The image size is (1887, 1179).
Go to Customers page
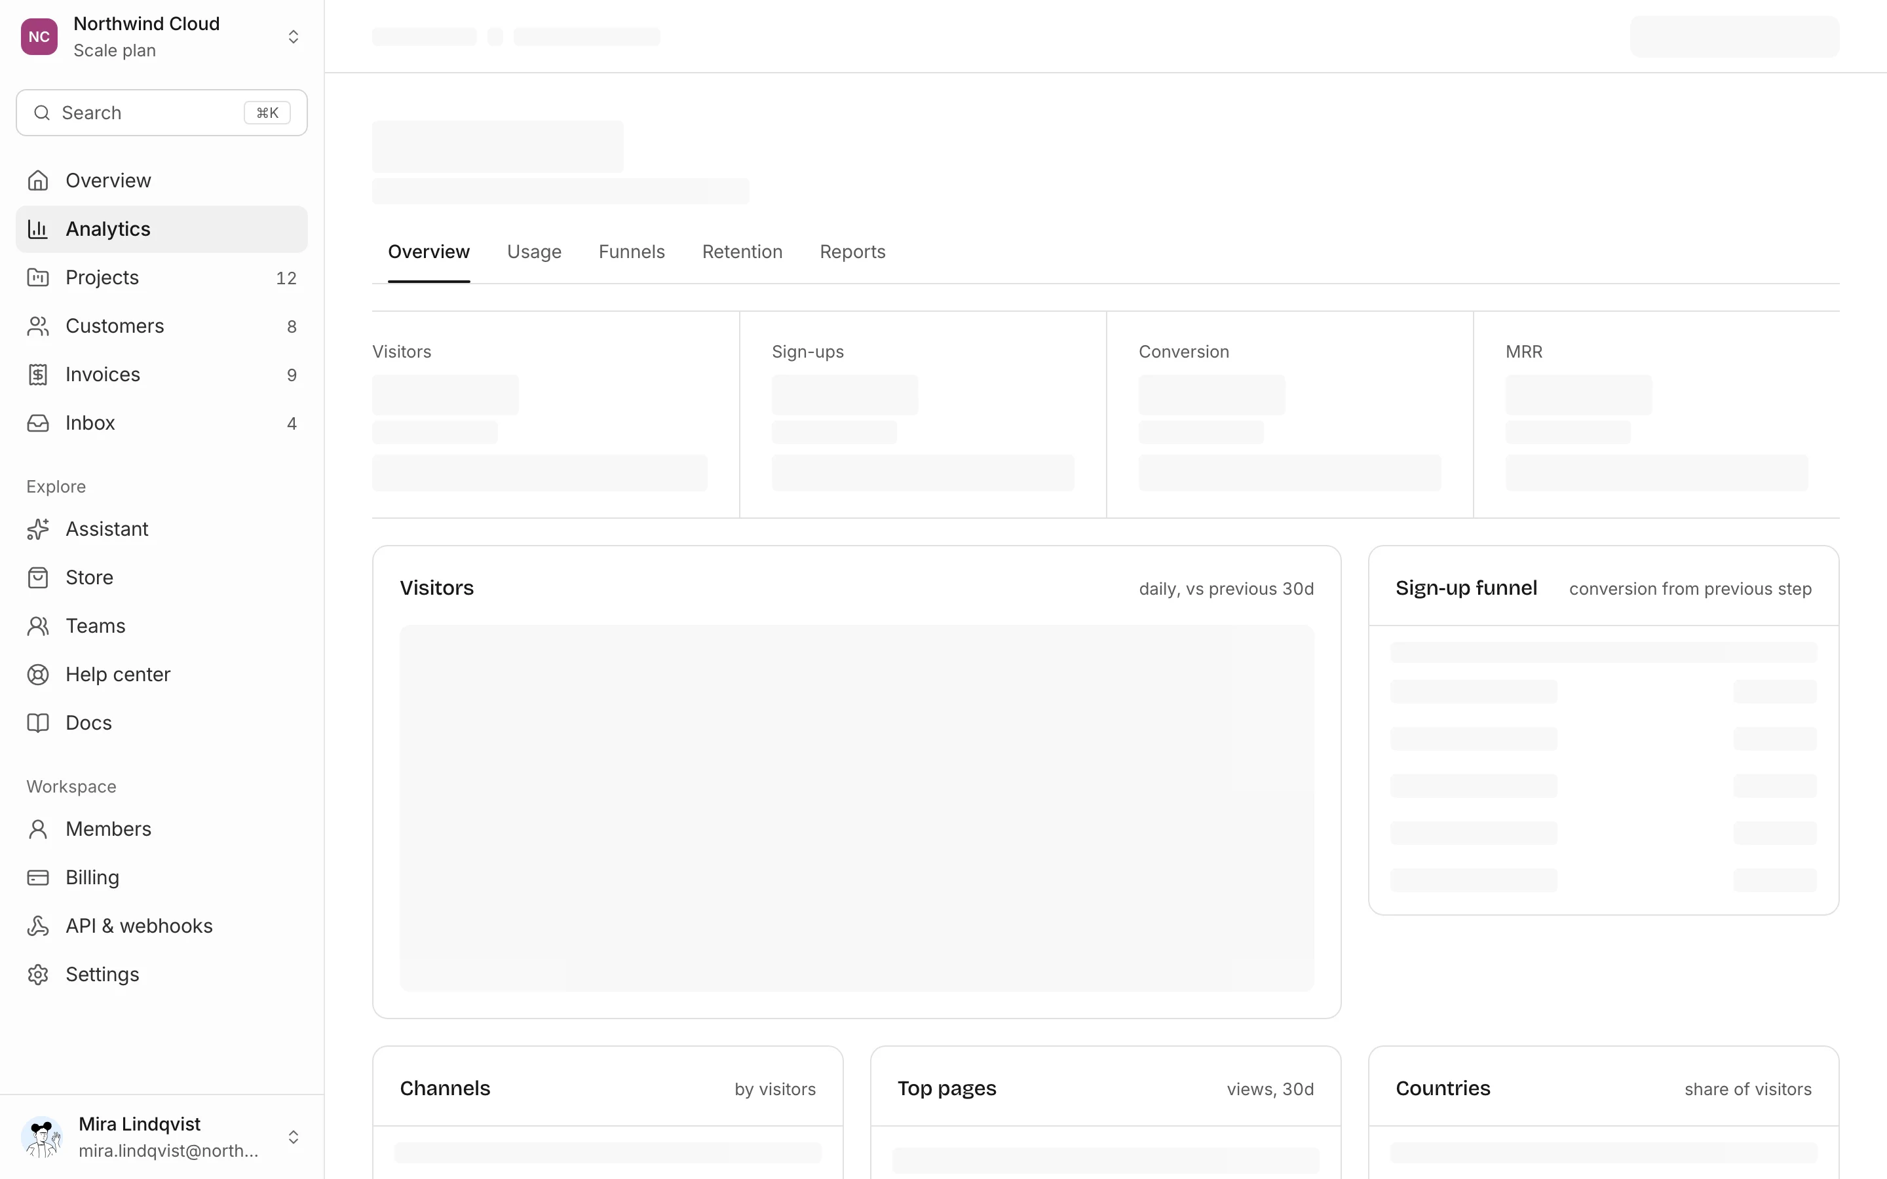pos(161,326)
